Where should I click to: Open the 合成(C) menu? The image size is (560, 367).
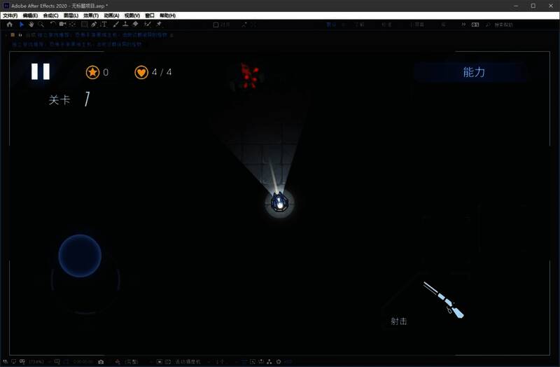tap(51, 15)
